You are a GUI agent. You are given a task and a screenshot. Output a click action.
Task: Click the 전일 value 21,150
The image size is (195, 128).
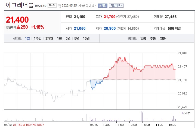[80, 17]
